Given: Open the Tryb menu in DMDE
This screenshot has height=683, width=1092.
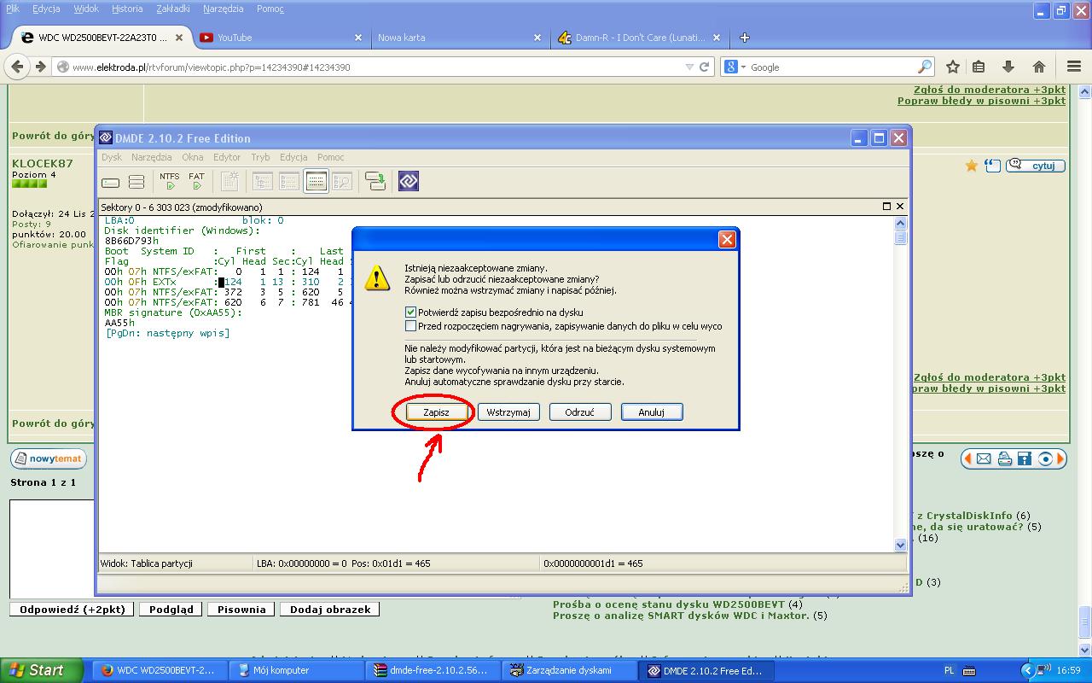Looking at the screenshot, I should click(260, 157).
